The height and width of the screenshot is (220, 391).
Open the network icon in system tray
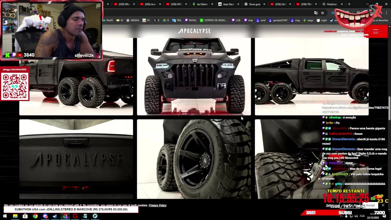coord(351,216)
